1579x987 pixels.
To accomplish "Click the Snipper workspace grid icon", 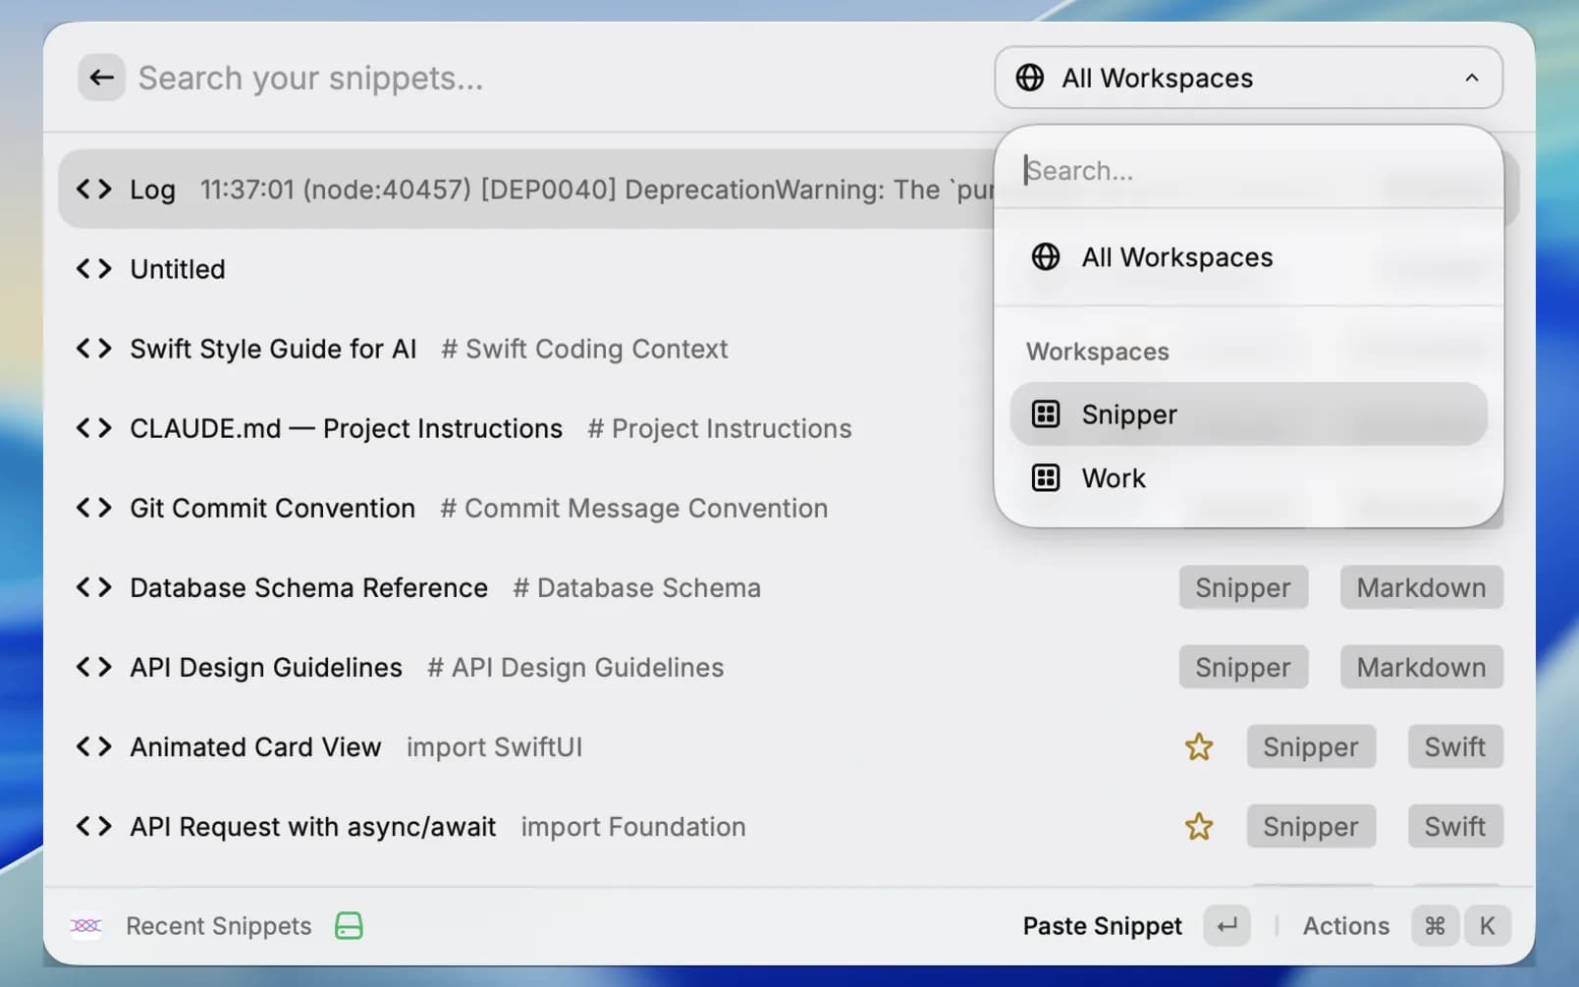I will [1046, 414].
